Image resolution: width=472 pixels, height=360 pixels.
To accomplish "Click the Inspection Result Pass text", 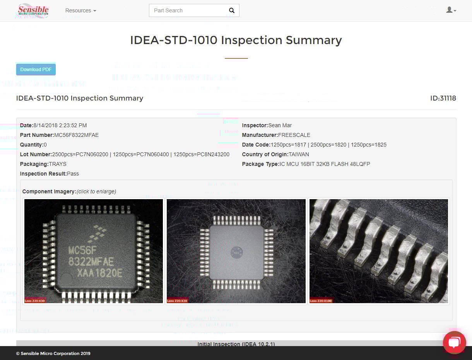I will pos(50,174).
